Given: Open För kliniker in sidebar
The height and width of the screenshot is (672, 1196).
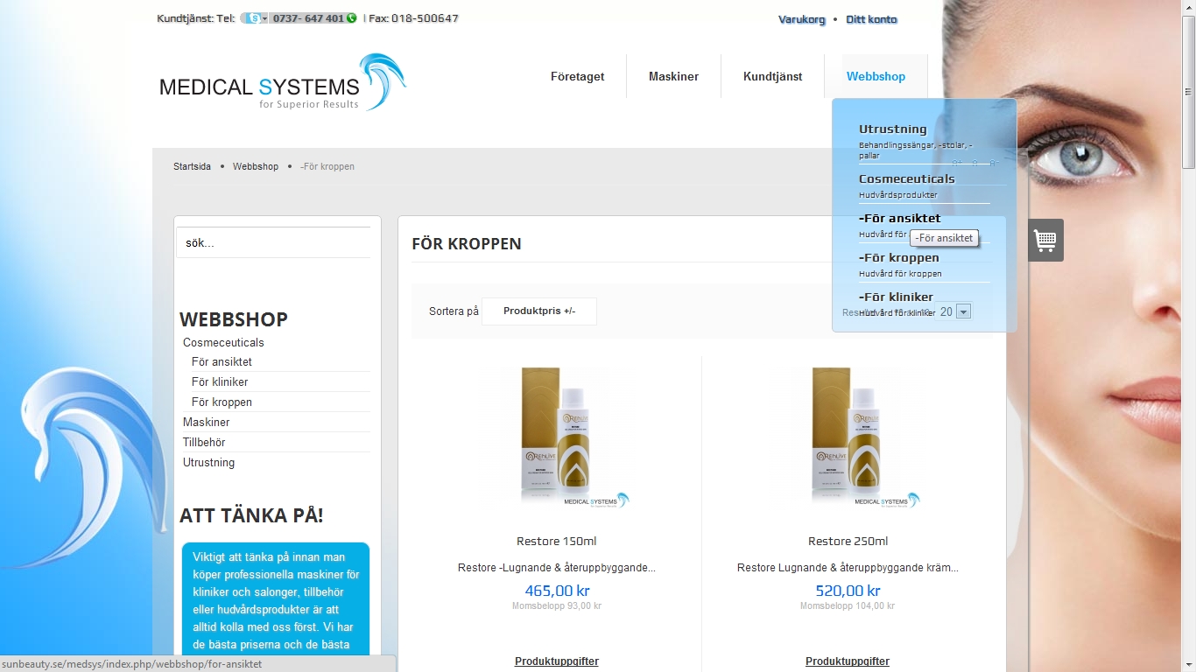Looking at the screenshot, I should click(x=220, y=381).
